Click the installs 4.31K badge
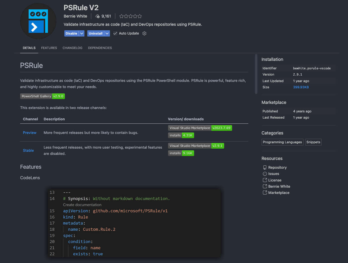 [181, 135]
